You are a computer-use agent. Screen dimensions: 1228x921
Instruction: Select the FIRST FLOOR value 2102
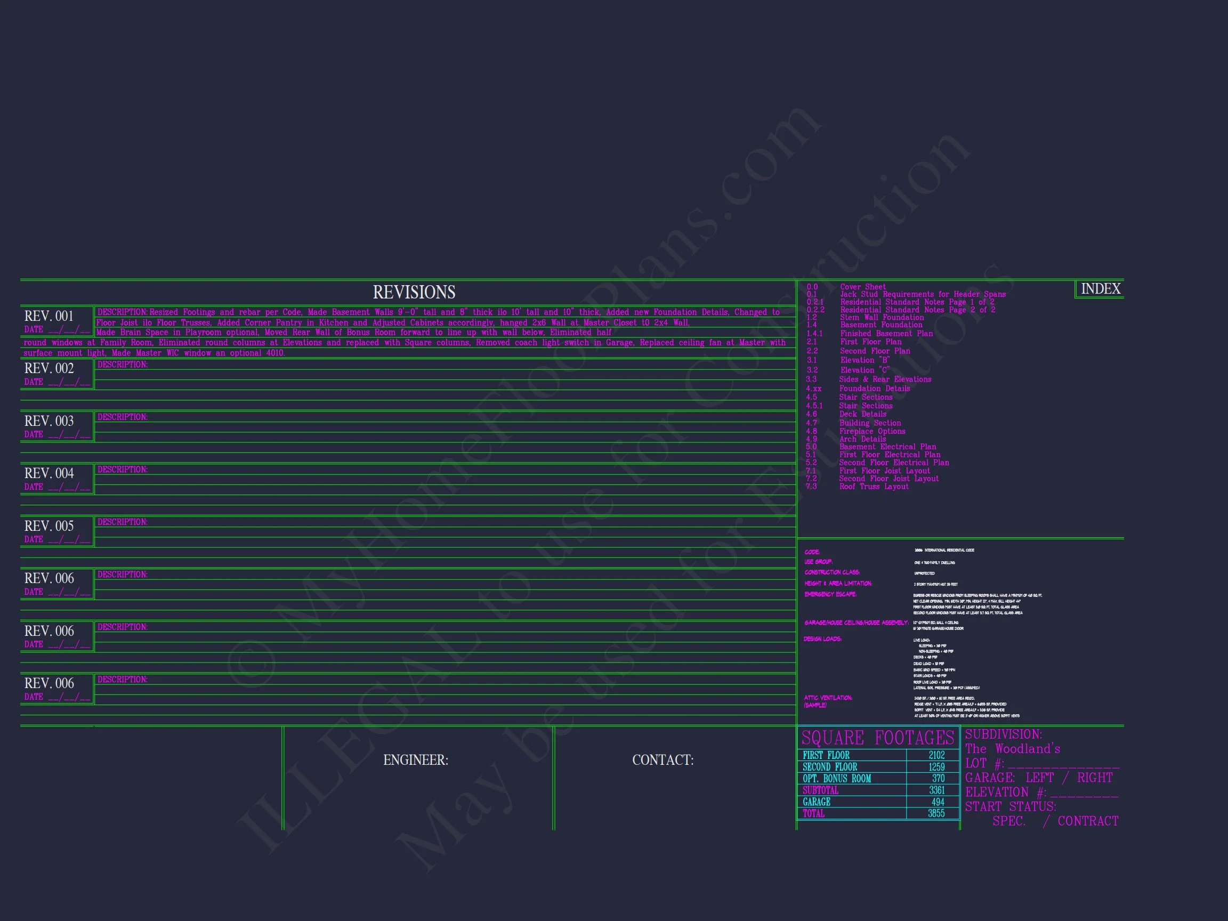[x=936, y=755]
